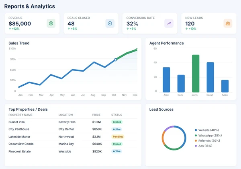Click the Referrals (20%) legend label
This screenshot has height=169, width=241.
coord(209,141)
